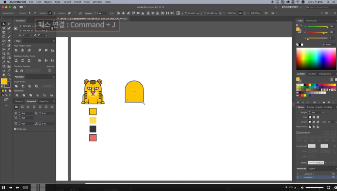Set fill to None in toolbar
337x191 pixels.
(x=10, y=91)
